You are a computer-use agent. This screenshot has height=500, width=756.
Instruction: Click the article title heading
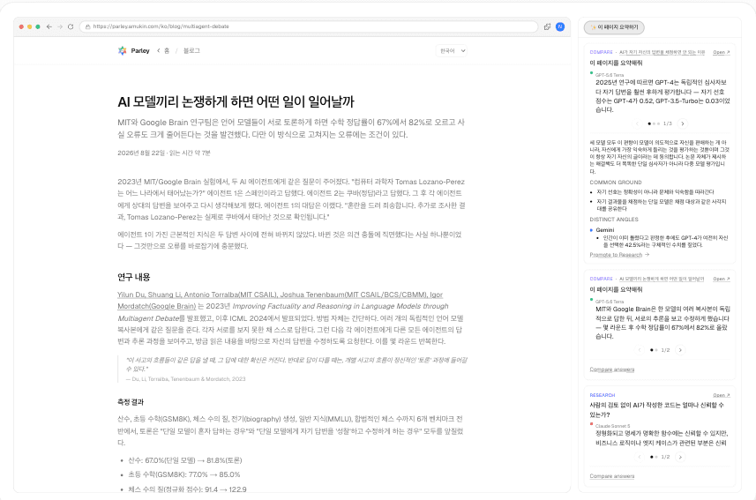[236, 101]
